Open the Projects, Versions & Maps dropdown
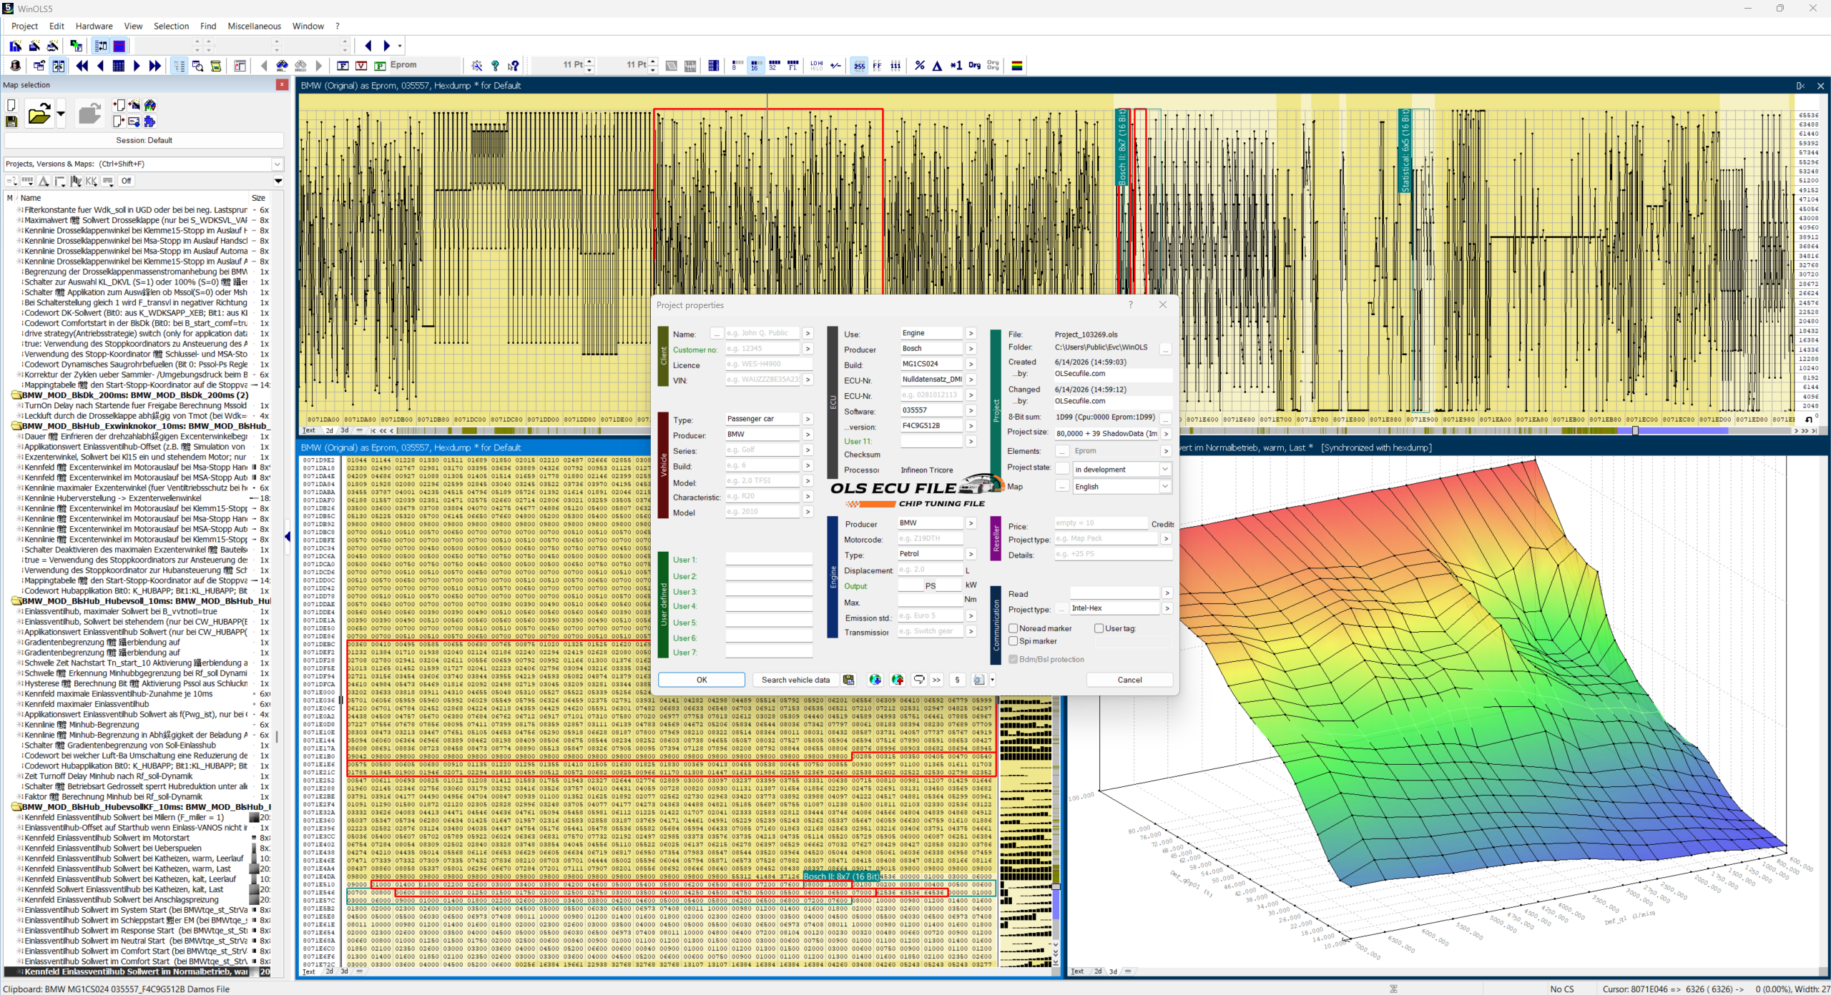 [x=278, y=164]
